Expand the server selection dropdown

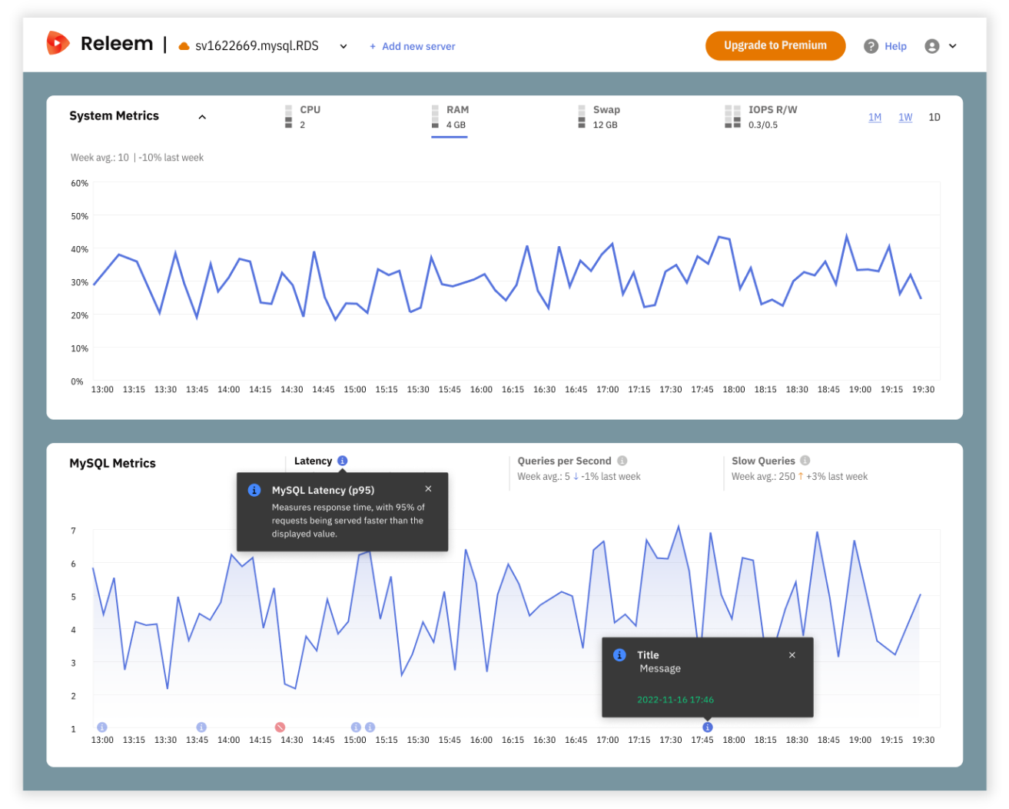344,46
